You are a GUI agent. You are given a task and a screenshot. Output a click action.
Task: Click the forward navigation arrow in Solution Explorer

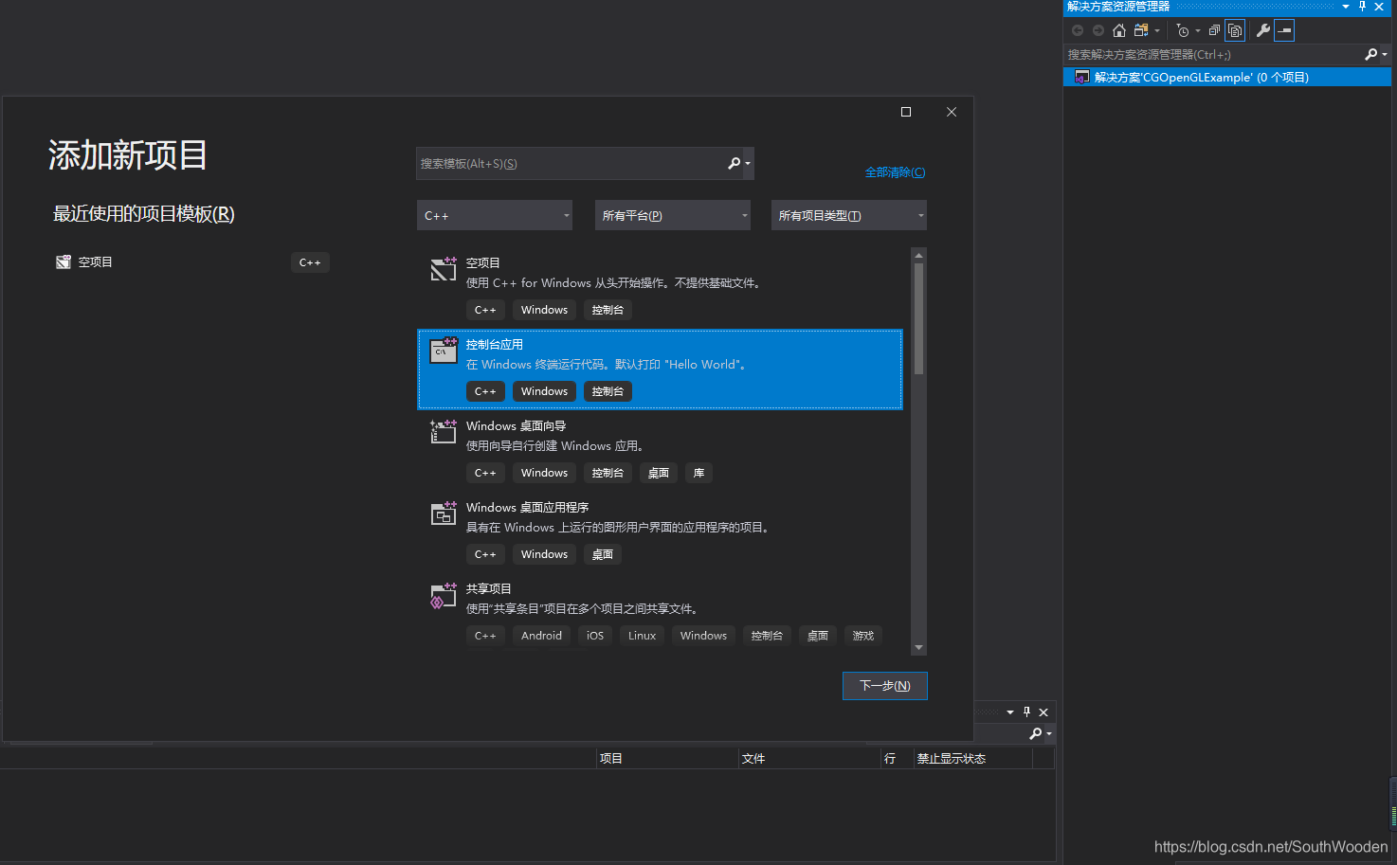(1098, 29)
